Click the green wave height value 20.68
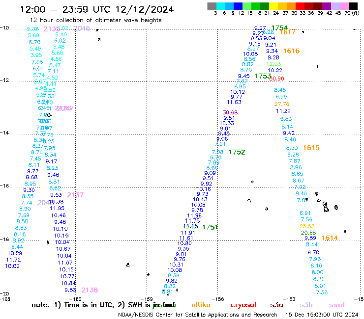Screen dimensions: 364x319 308,233
